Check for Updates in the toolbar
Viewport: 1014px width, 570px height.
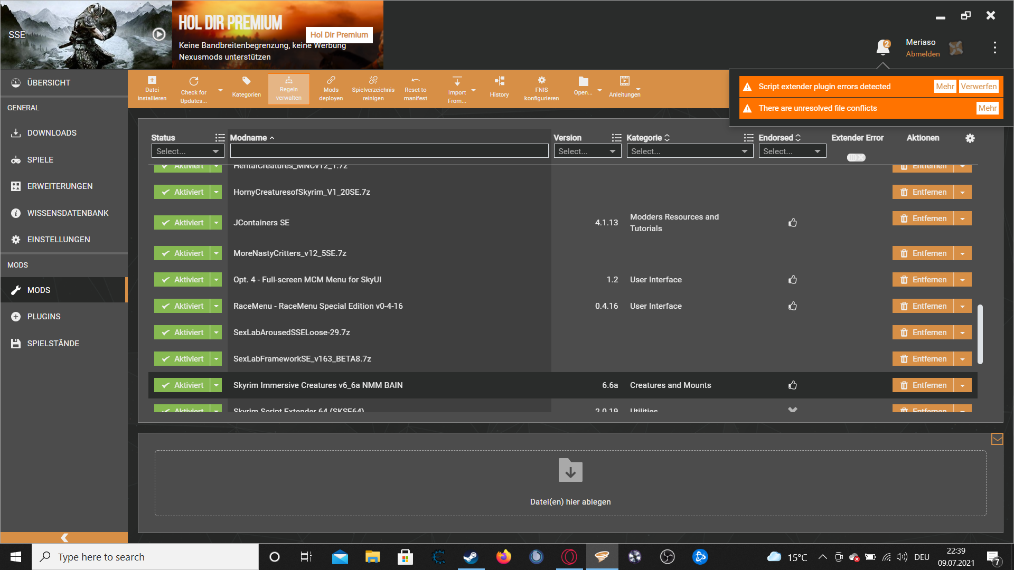tap(193, 89)
